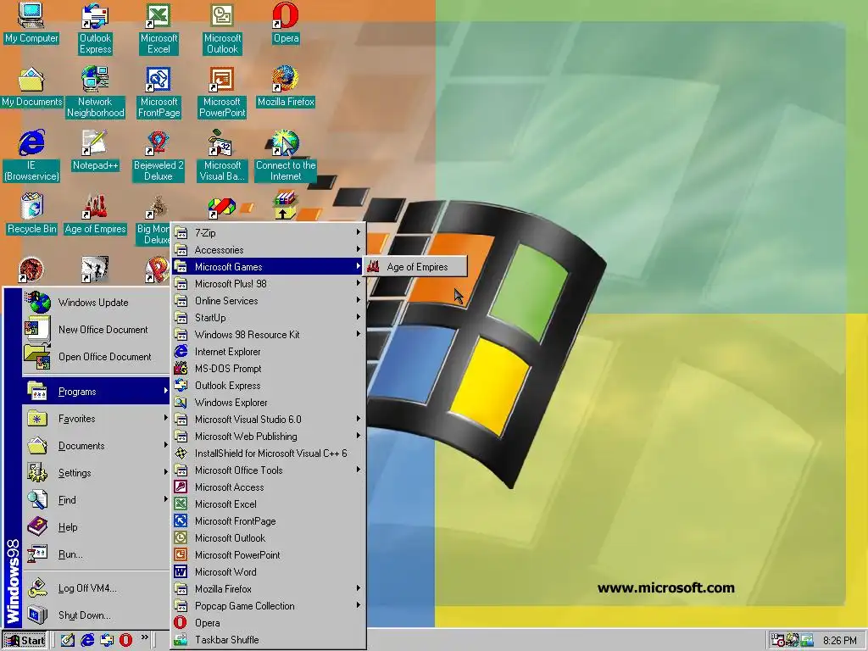Select the IE (Browservice) desktop icon
Screen dimensions: 868x651
point(31,156)
